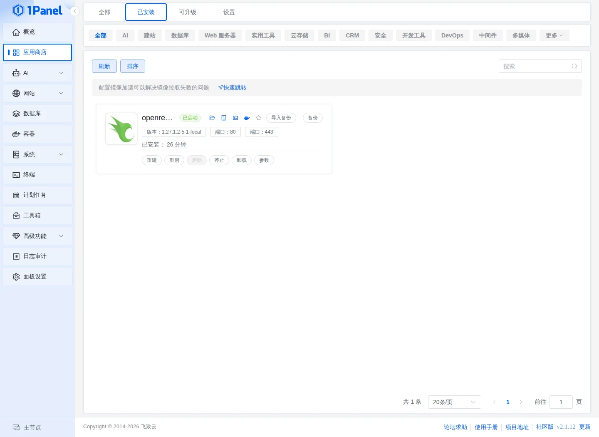Filter by CRM category
This screenshot has width=599, height=437.
pos(352,35)
